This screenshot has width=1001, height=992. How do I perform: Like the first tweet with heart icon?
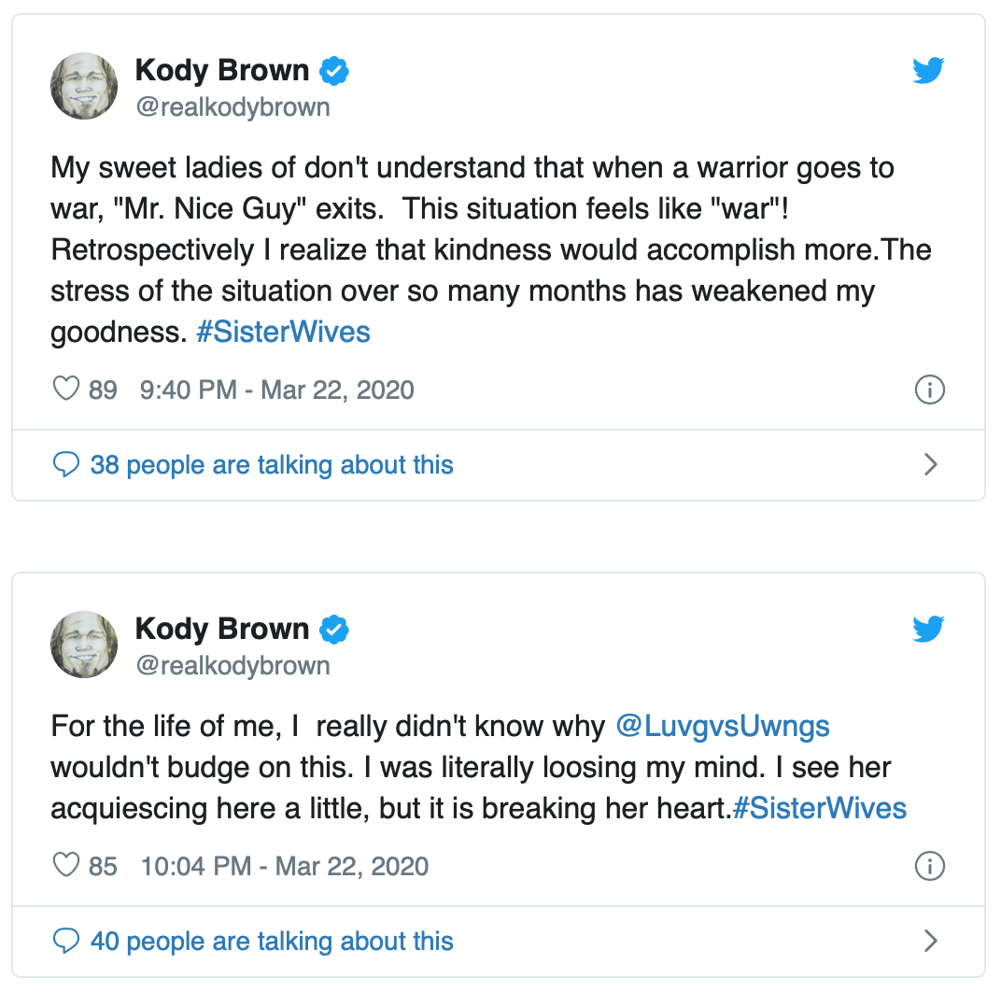[66, 389]
